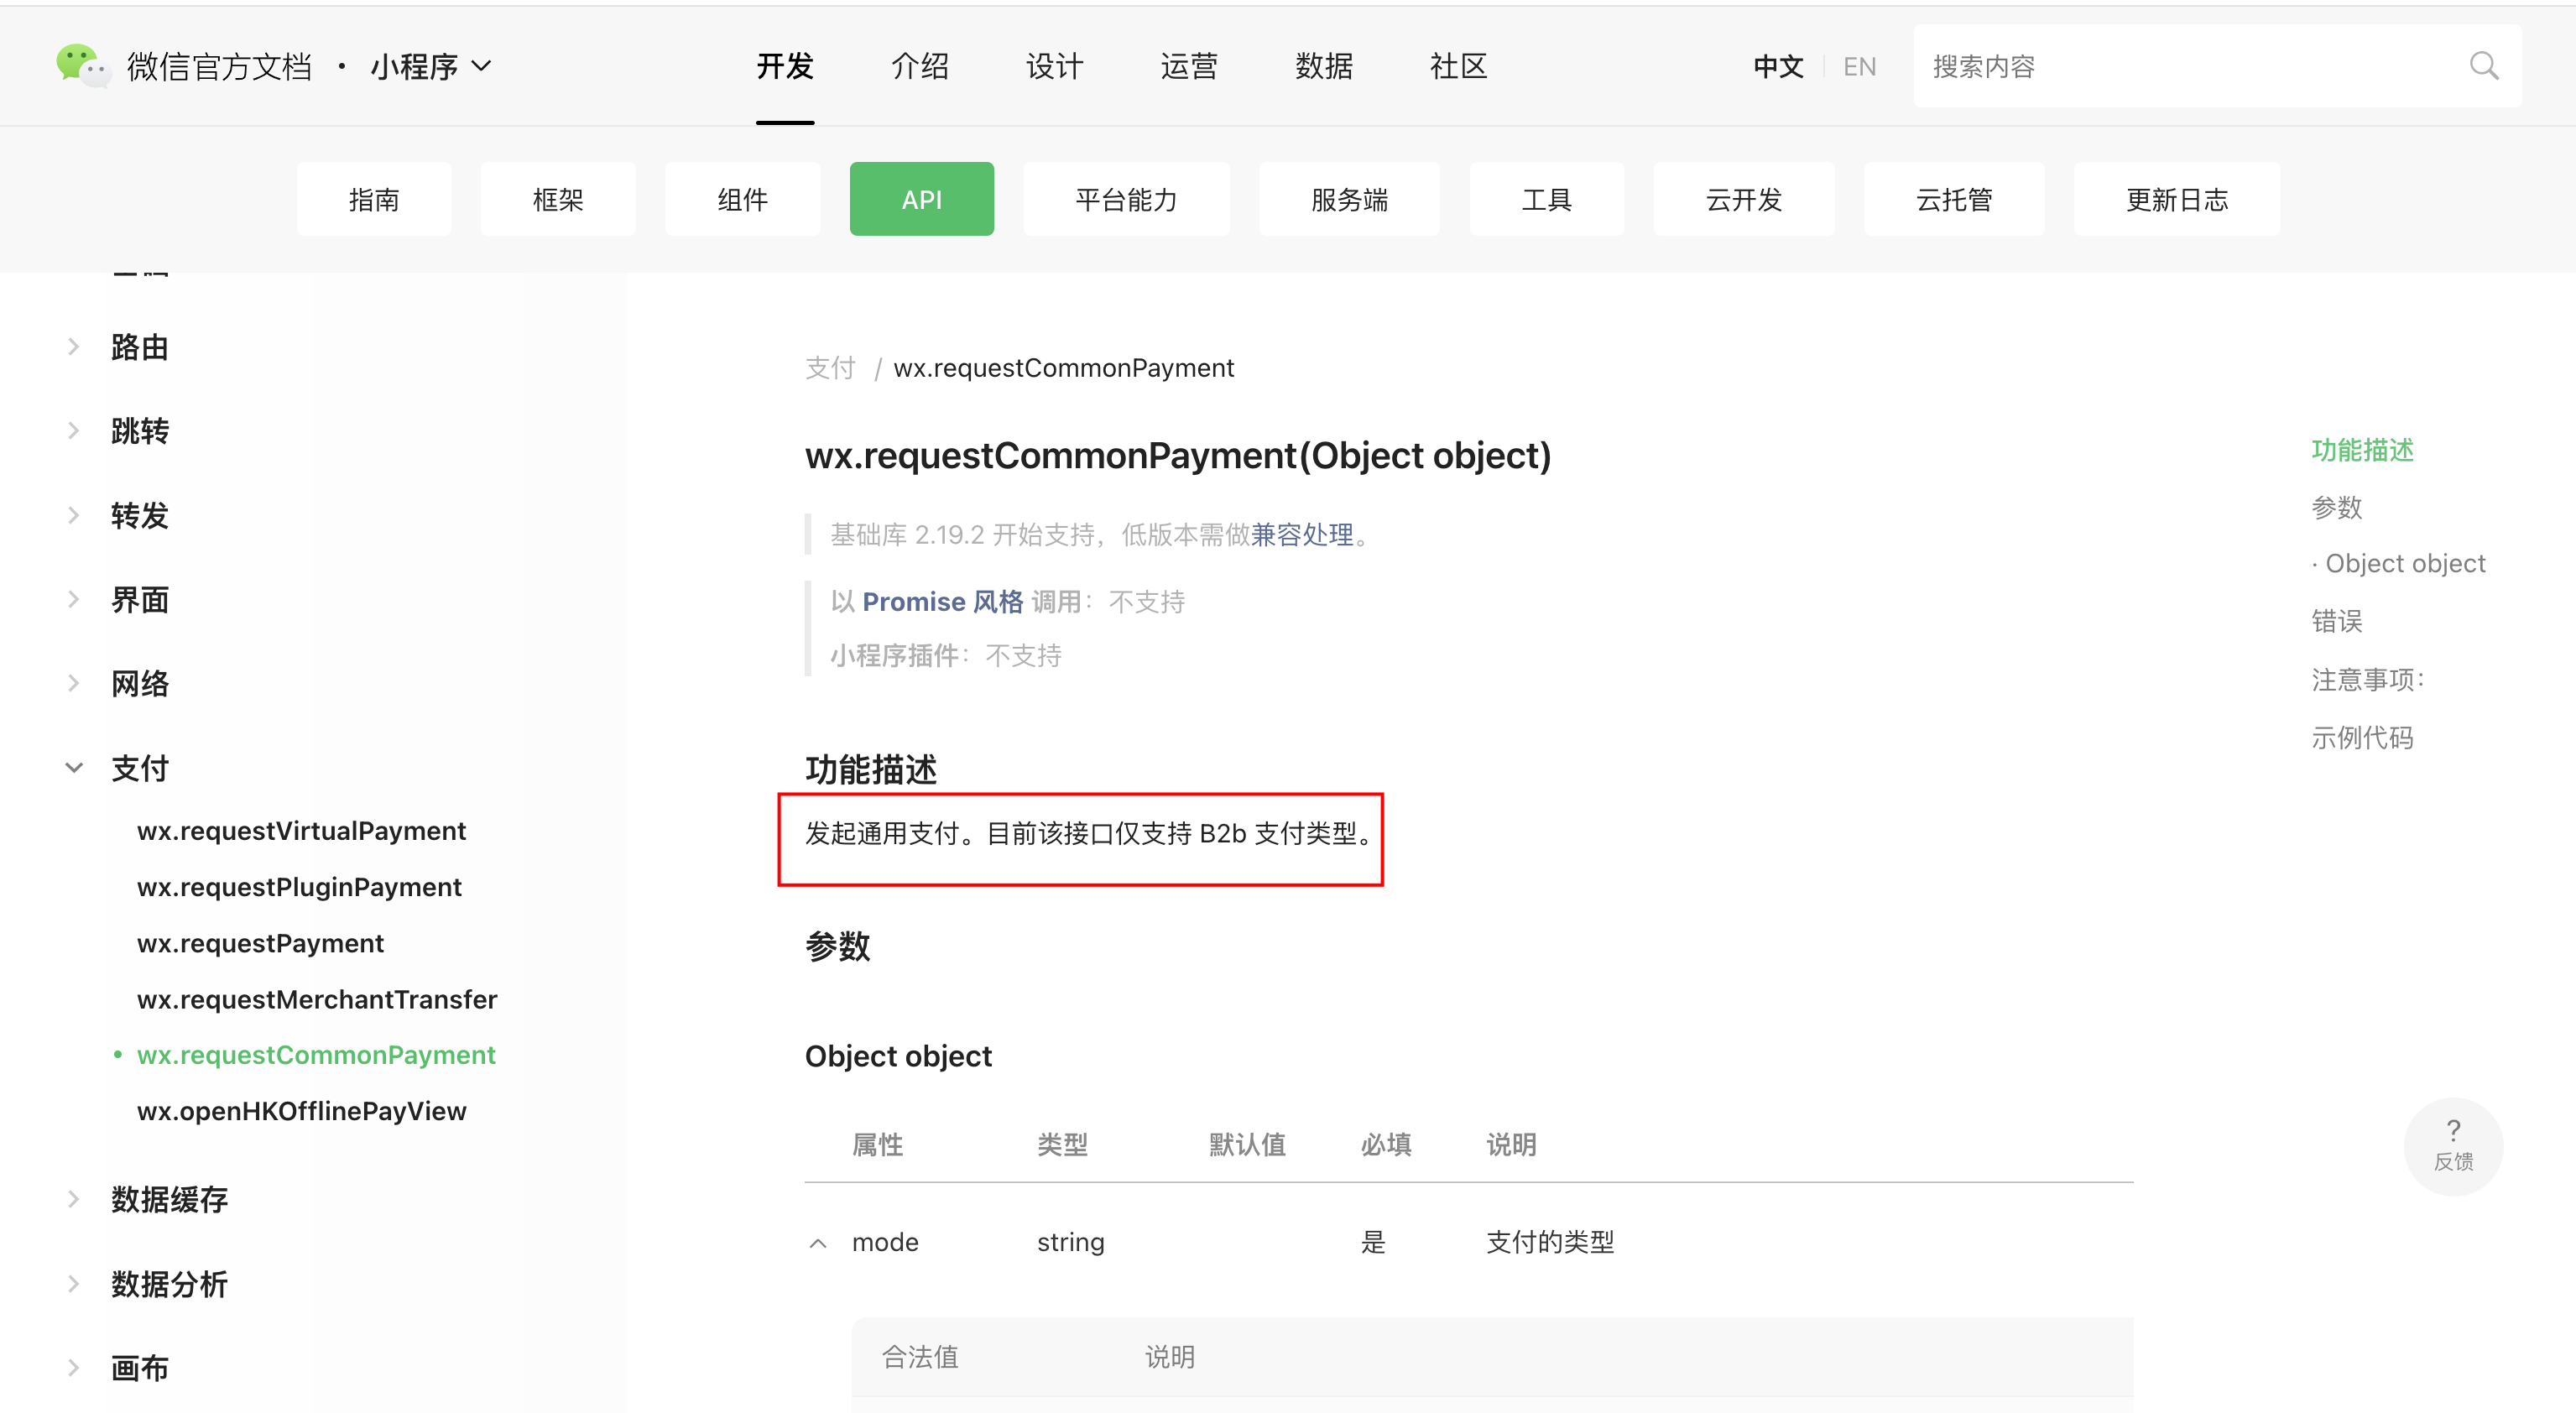This screenshot has height=1413, width=2576.
Task: Collapse the mode row caret
Action: point(818,1243)
